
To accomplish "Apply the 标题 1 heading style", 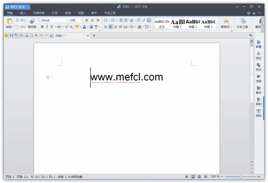I will [177, 24].
